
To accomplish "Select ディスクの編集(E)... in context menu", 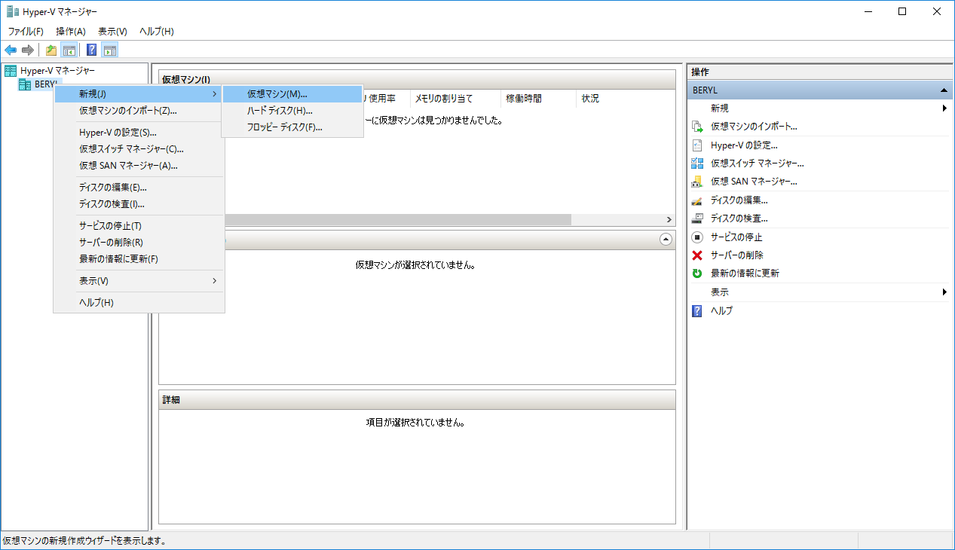I will (x=139, y=188).
